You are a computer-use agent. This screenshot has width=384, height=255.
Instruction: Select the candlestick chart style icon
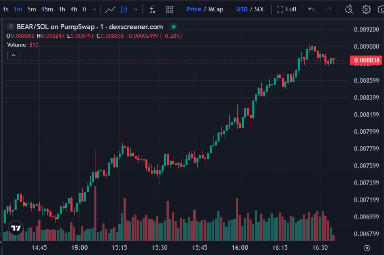(124, 9)
